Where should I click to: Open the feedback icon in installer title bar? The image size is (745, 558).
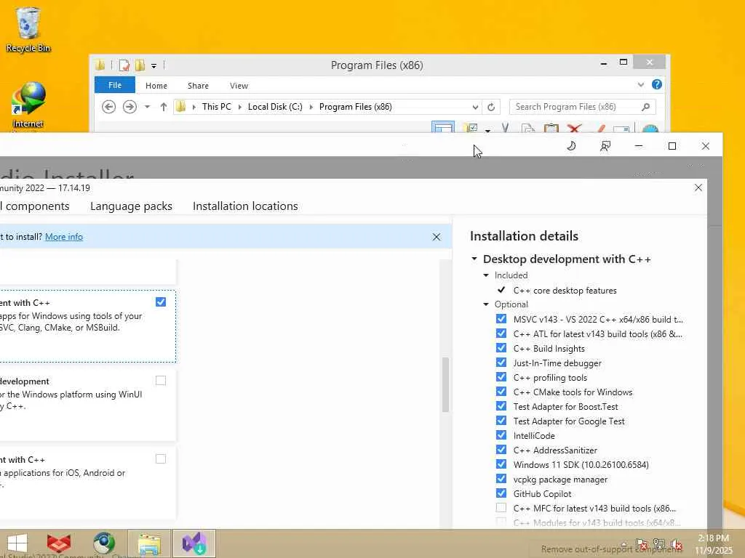click(x=605, y=146)
